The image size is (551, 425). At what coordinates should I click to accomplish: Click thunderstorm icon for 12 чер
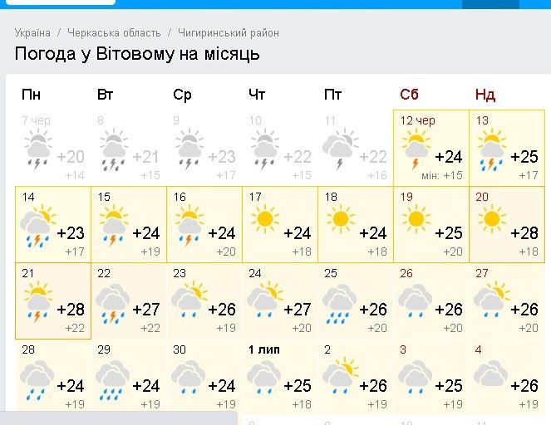point(415,152)
